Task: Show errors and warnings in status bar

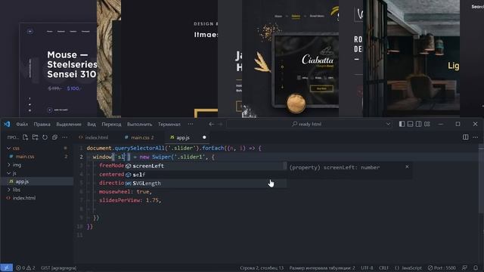Action: 26,268
